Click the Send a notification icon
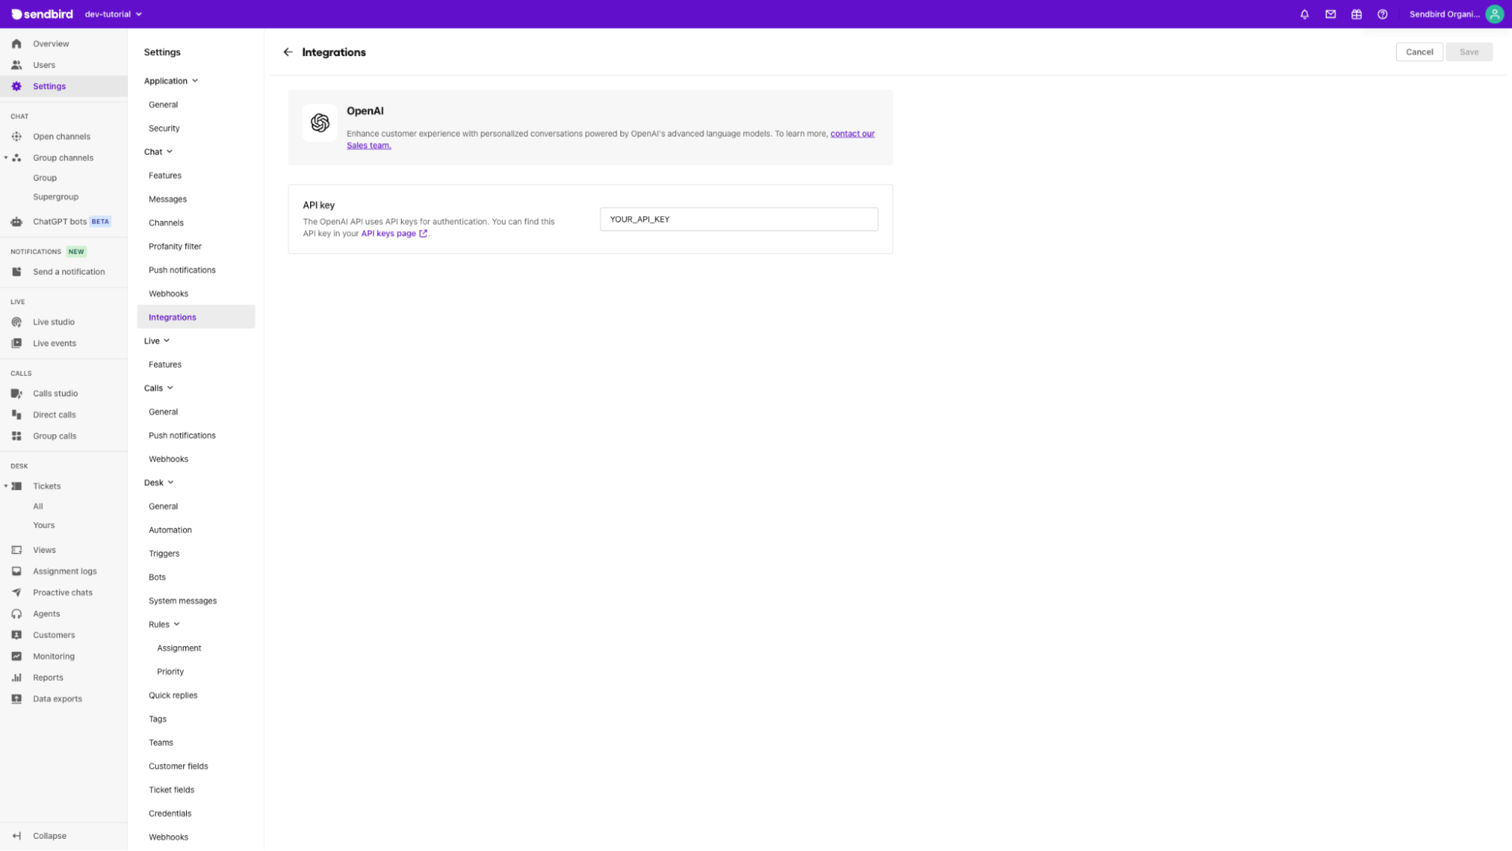The width and height of the screenshot is (1512, 851). 17,272
